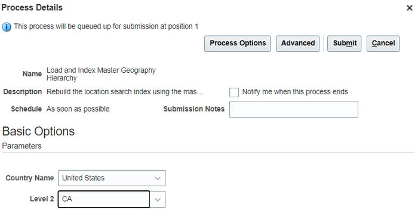Click the Notify me when process ends label
418x216 pixels.
(295, 92)
